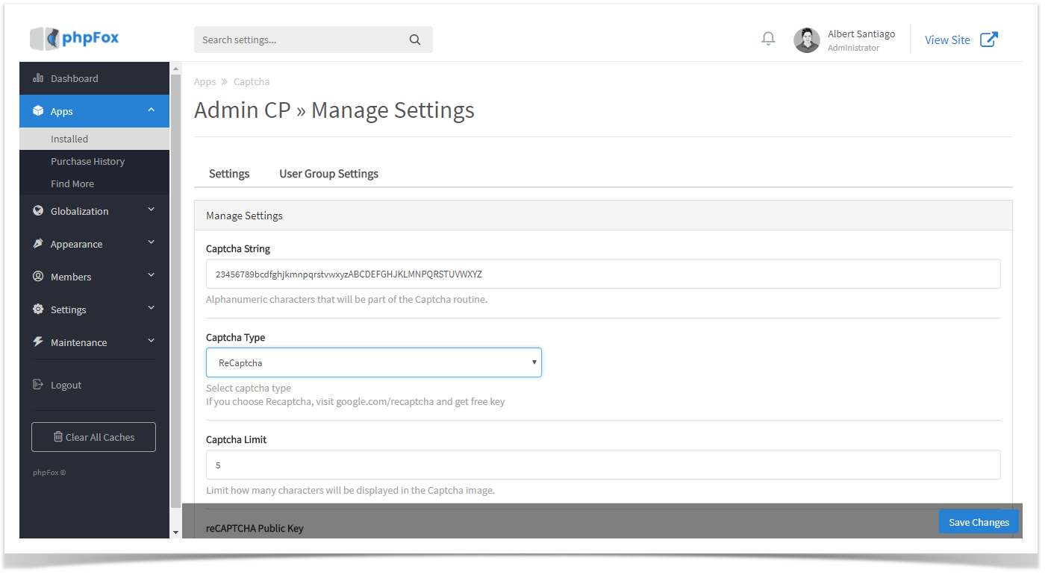Select Installed under Apps
1048x575 pixels.
pyautogui.click(x=95, y=139)
